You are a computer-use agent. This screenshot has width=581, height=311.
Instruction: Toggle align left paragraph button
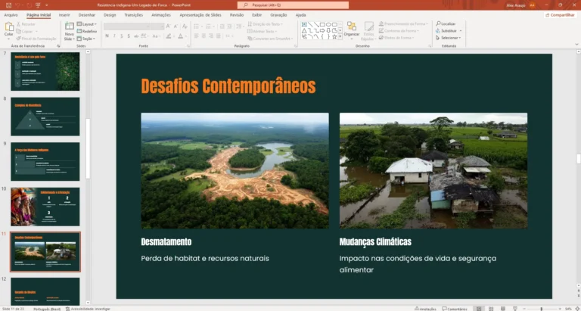point(197,36)
